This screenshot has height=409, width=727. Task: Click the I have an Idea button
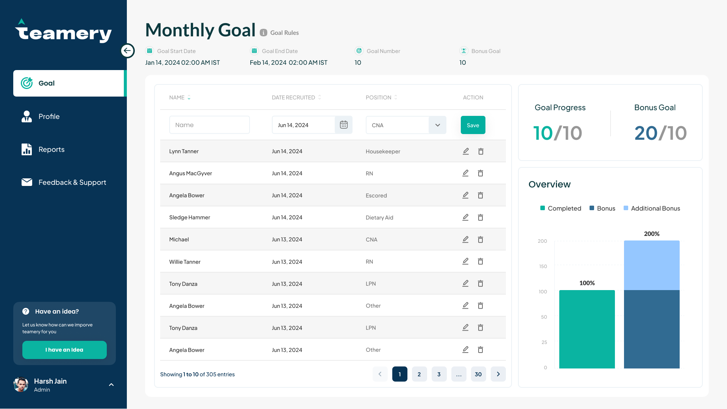click(x=64, y=350)
